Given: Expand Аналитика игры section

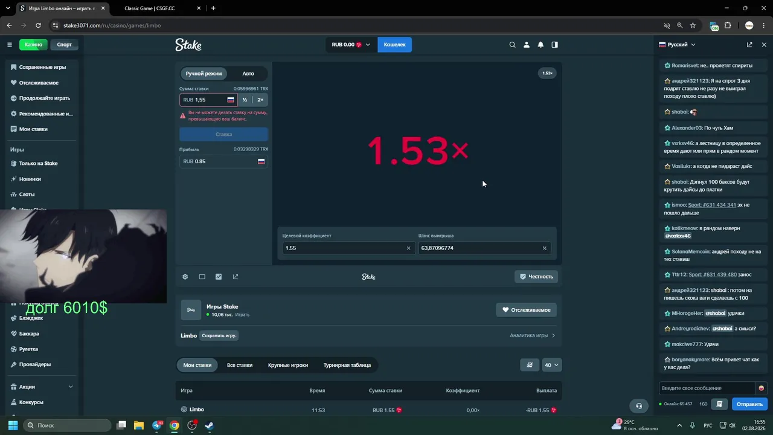Looking at the screenshot, I should (x=533, y=335).
